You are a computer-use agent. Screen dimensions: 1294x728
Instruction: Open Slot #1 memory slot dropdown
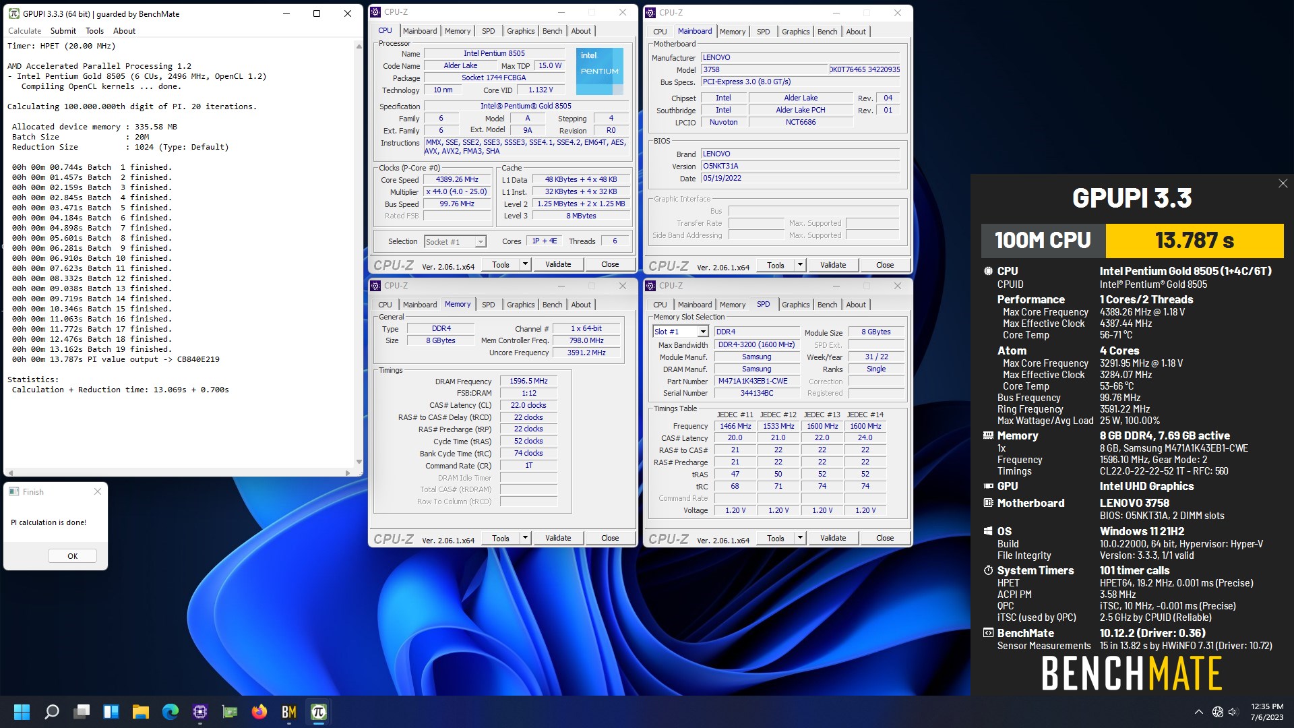[681, 332]
